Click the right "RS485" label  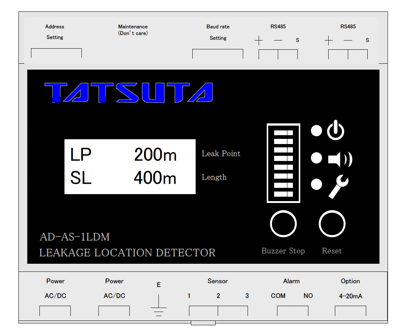click(x=348, y=27)
